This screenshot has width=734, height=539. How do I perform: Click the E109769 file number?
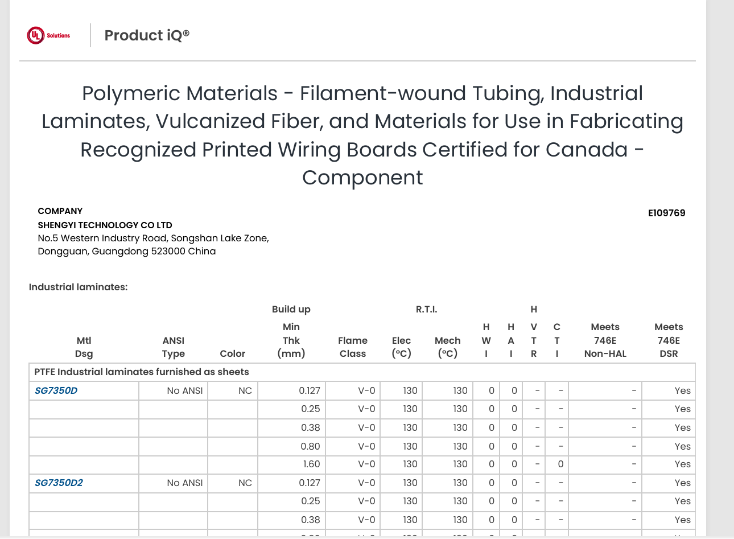coord(666,213)
